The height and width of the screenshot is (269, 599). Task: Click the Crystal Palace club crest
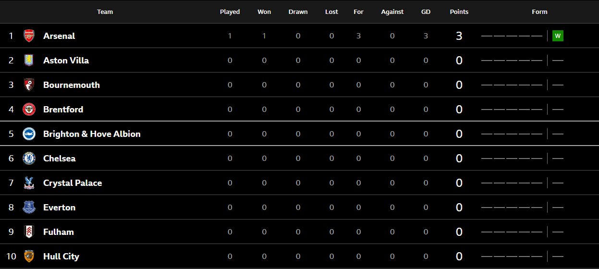(29, 183)
